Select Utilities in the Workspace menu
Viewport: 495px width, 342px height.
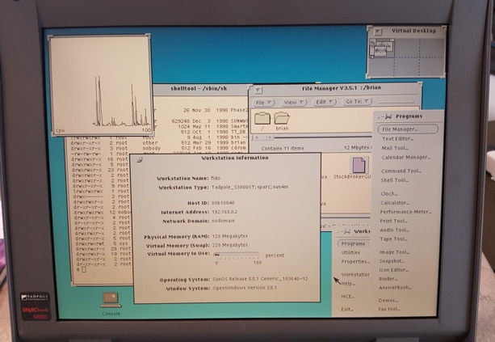350,253
